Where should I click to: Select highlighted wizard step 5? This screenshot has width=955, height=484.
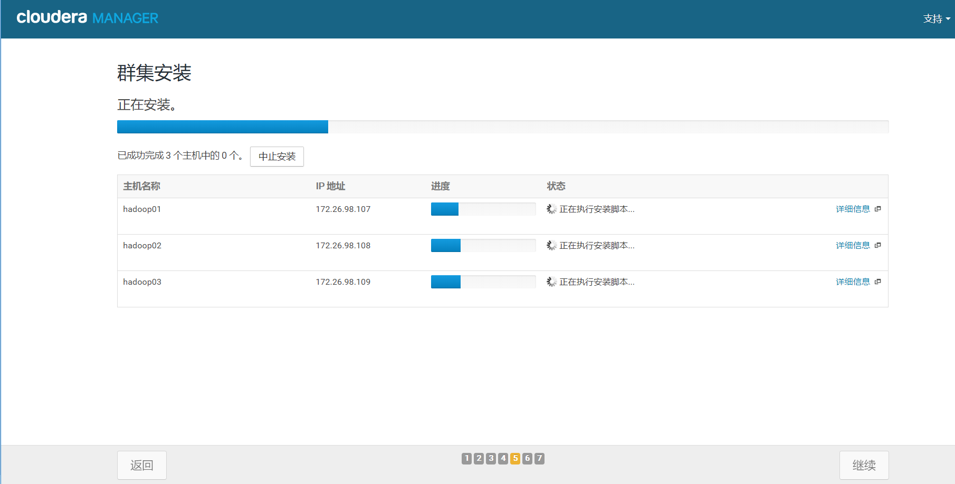[515, 459]
